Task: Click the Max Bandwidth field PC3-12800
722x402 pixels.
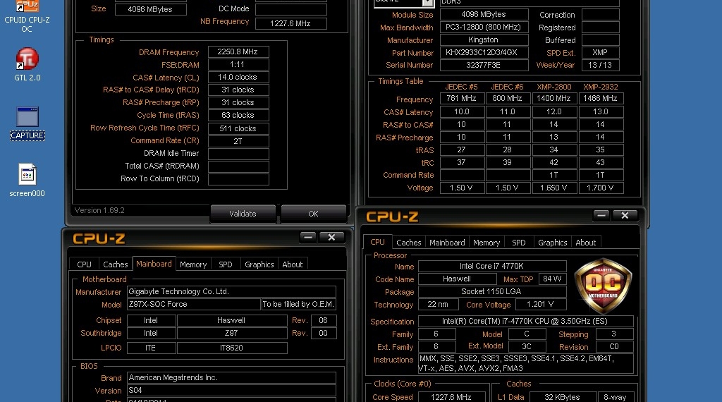Action: 484,28
